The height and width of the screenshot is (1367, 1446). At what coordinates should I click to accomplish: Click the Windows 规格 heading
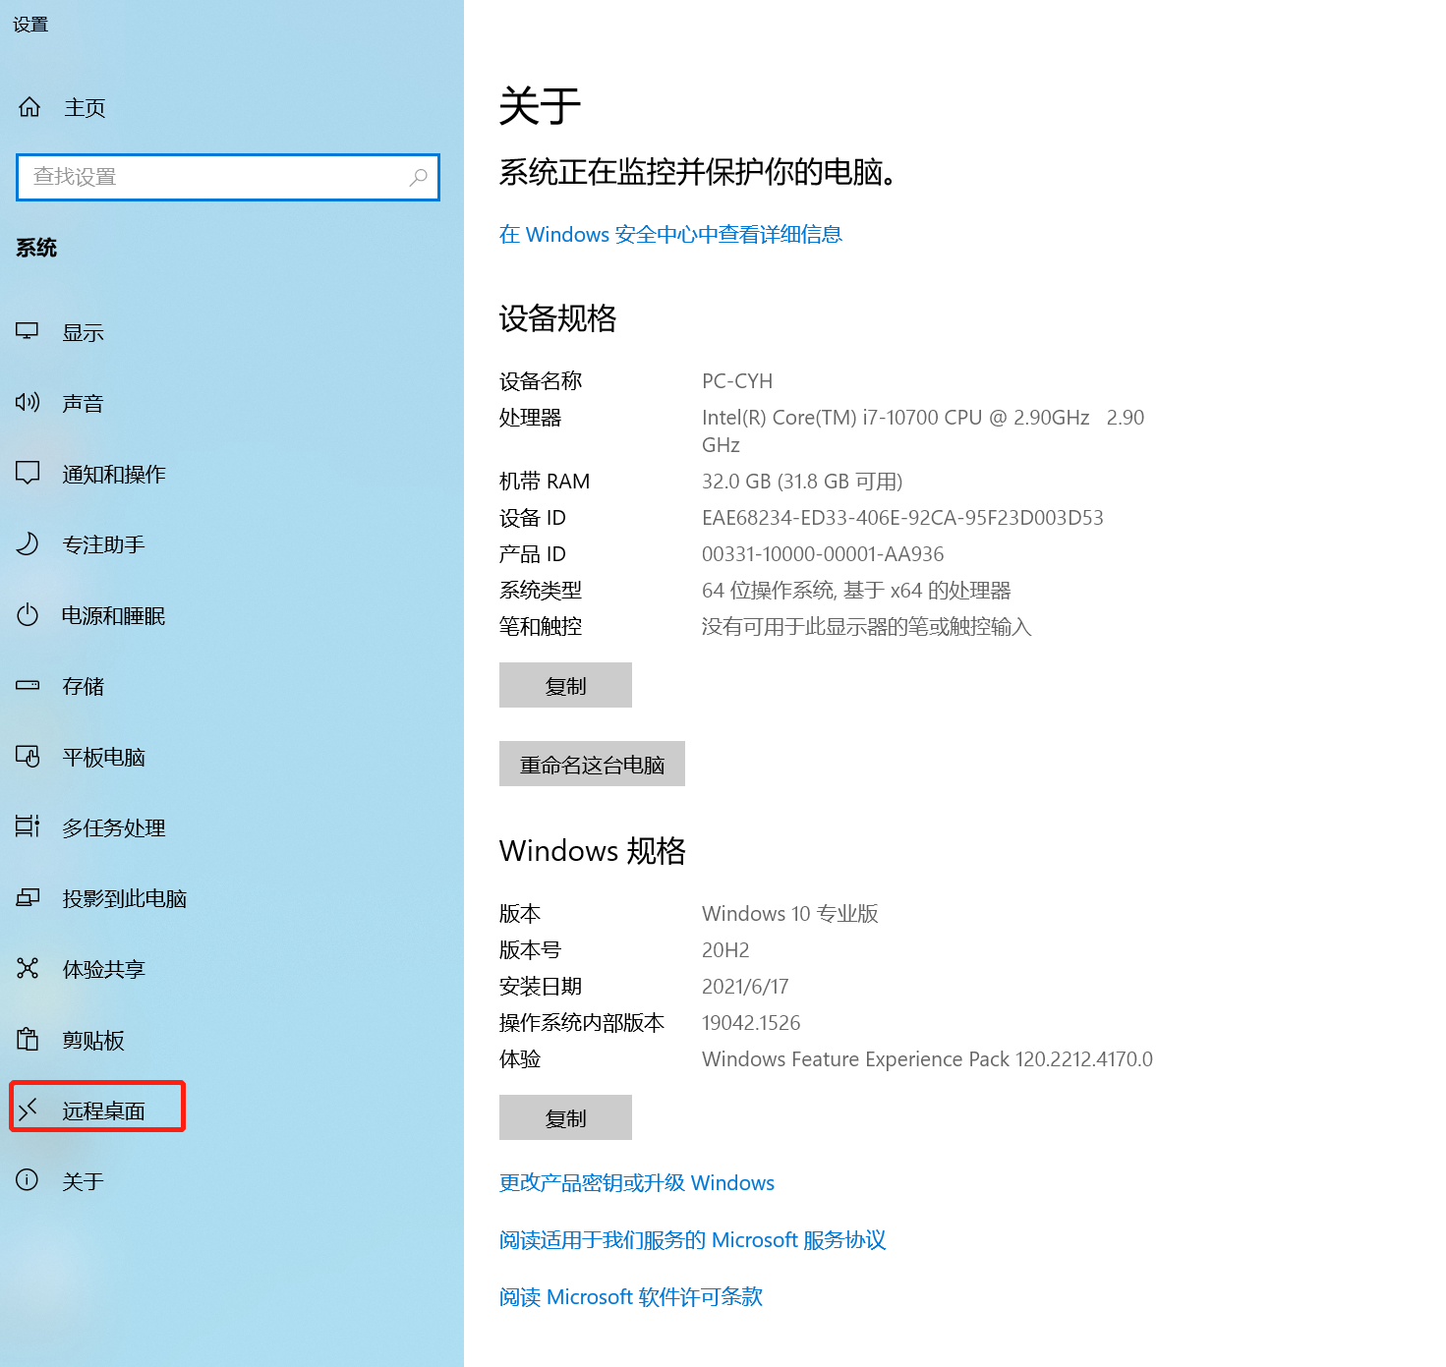pos(593,851)
